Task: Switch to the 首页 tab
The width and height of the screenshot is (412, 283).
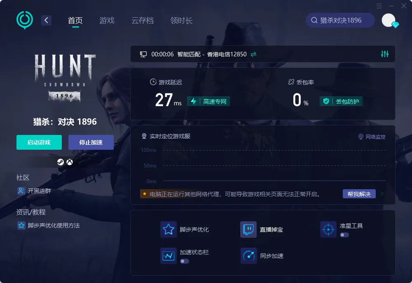Action: 75,20
